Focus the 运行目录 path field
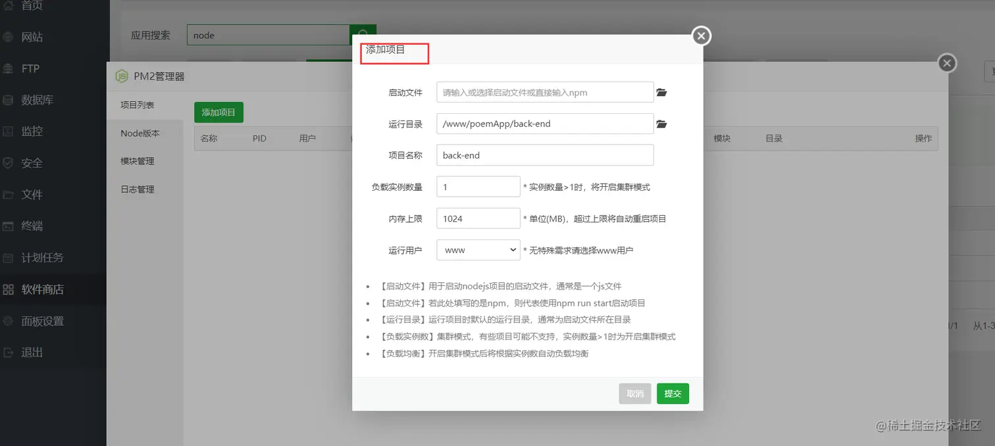This screenshot has height=446, width=995. point(545,124)
